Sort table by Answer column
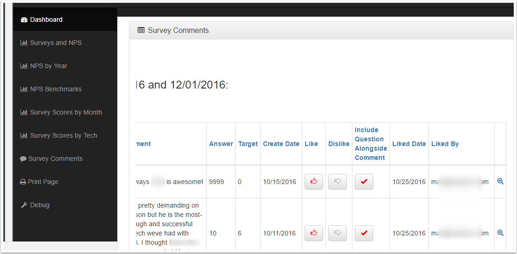This screenshot has height=254, width=517. pos(221,144)
